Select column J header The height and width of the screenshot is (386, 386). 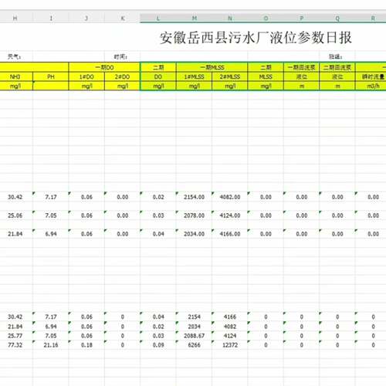coord(86,18)
